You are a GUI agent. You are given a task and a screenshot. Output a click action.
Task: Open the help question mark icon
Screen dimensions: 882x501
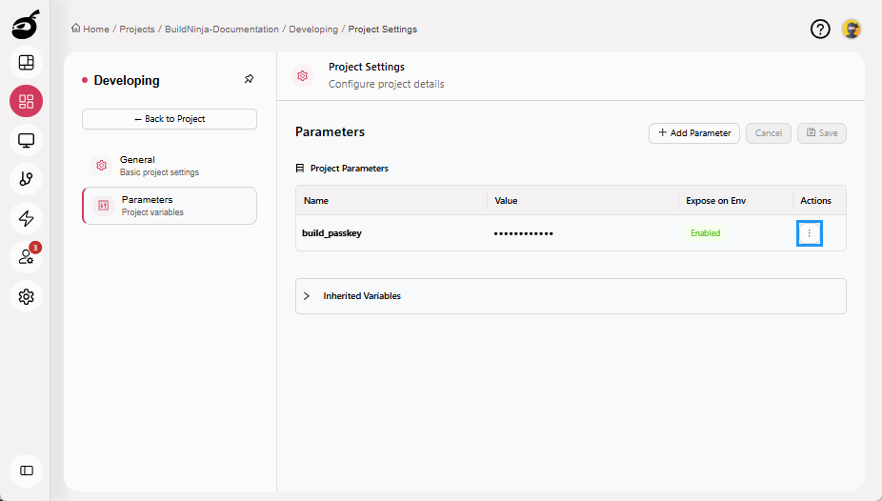[820, 29]
